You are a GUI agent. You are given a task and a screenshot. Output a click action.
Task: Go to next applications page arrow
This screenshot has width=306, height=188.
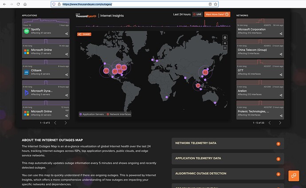(66, 123)
